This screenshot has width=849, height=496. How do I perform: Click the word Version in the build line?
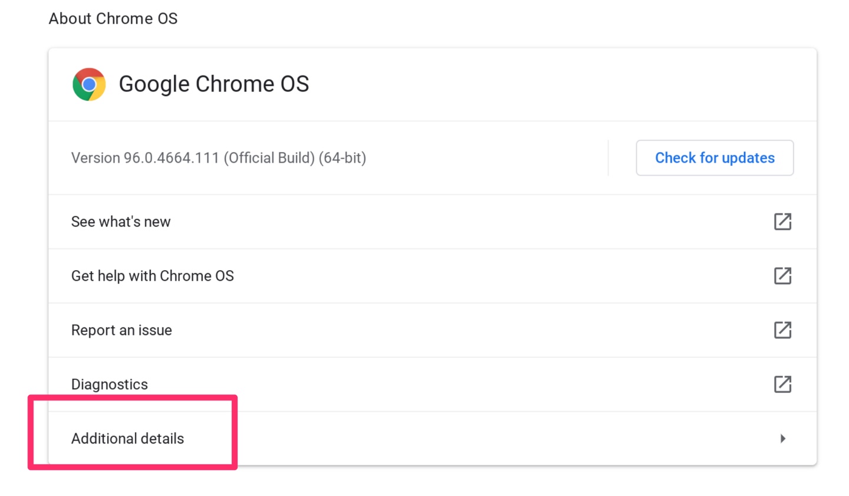pyautogui.click(x=96, y=158)
